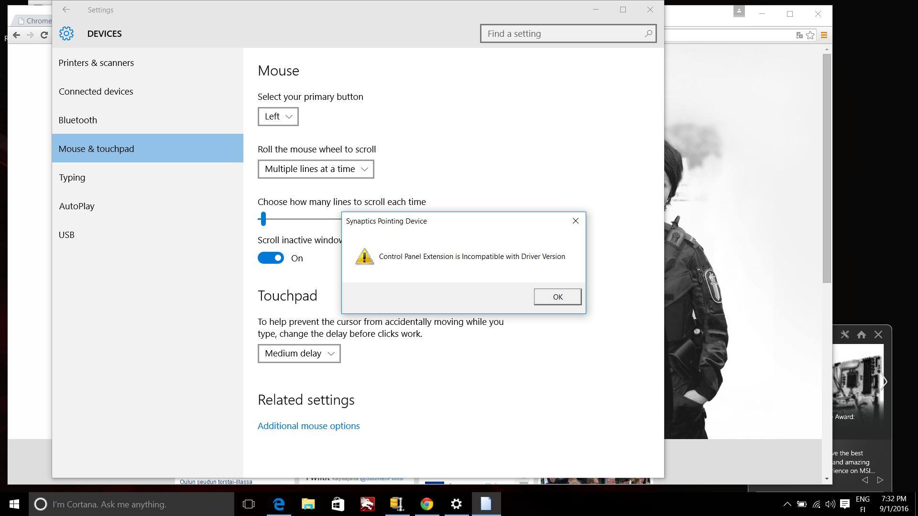The height and width of the screenshot is (516, 918).
Task: Open Windows Store from the taskbar
Action: click(338, 504)
